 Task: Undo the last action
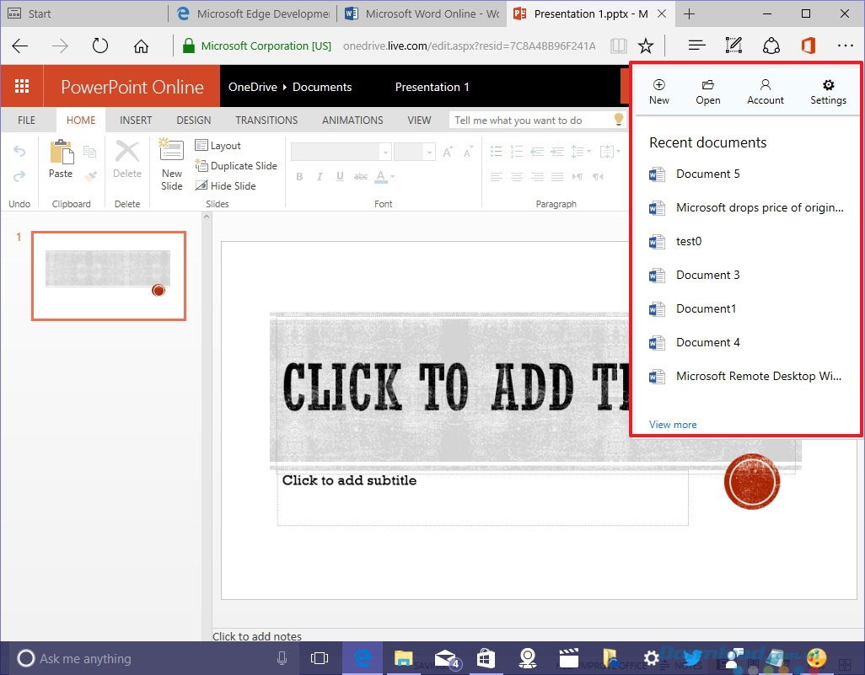click(x=19, y=152)
